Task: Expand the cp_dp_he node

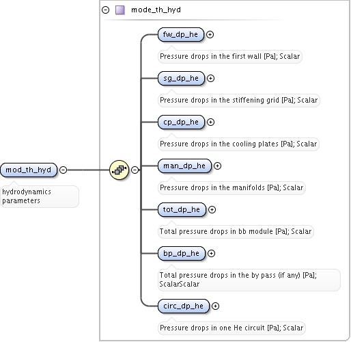Action: 210,122
